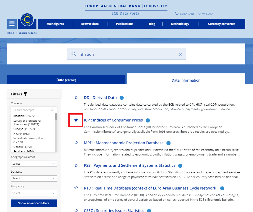Open the Geographical areas select dropdown
253x212 pixels.
(34, 164)
